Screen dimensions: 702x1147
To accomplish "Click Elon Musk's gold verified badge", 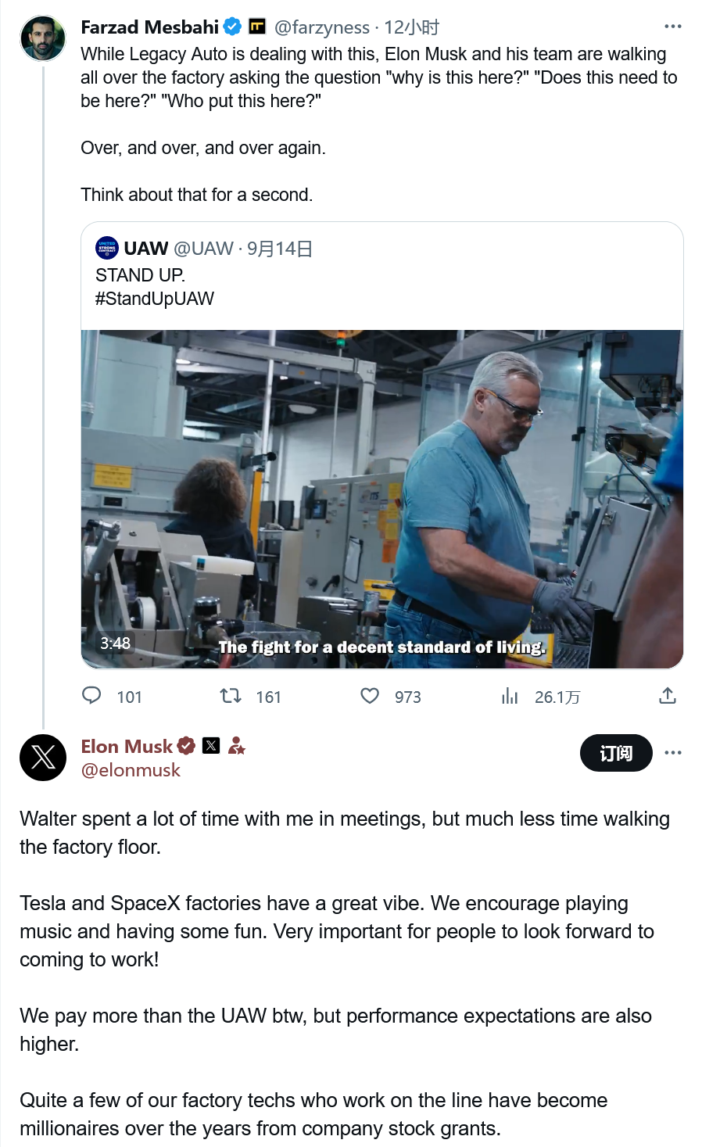I will (186, 746).
